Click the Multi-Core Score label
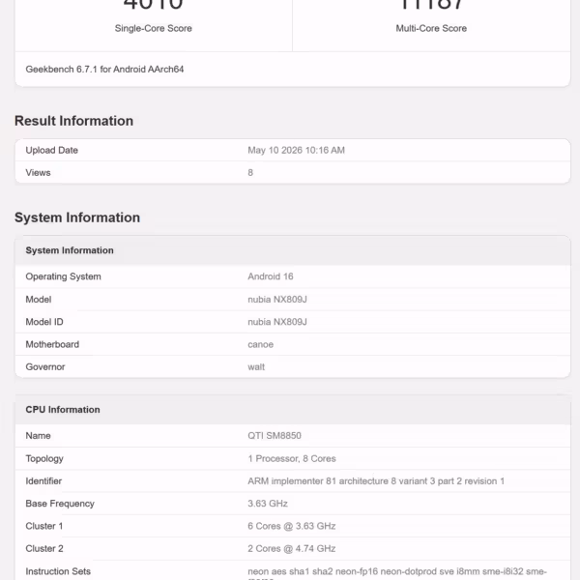580x580 pixels. (x=431, y=28)
